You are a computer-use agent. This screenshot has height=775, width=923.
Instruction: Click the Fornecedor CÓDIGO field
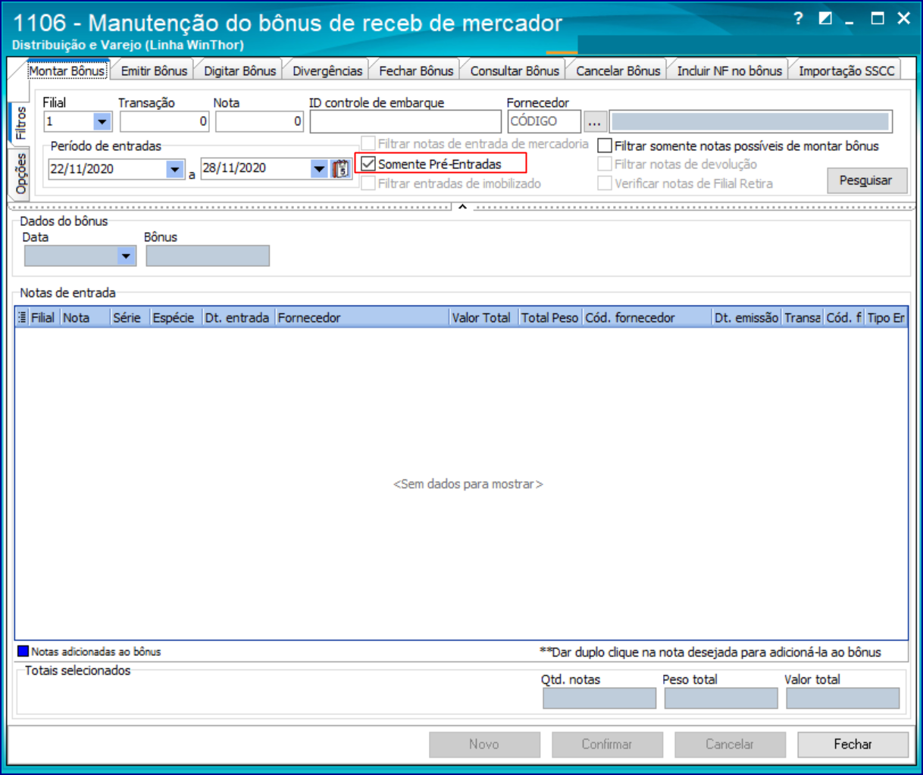(x=544, y=121)
